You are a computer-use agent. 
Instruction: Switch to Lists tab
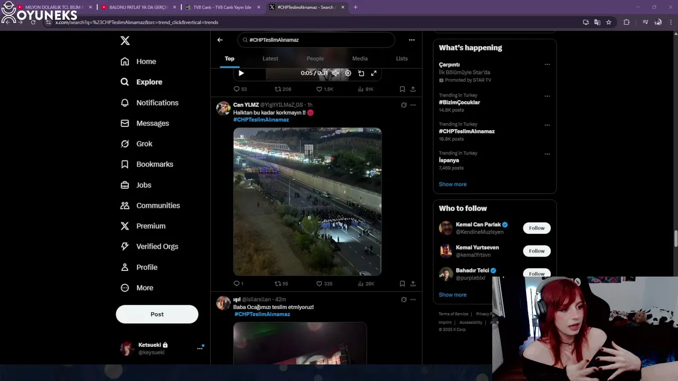[x=402, y=59]
